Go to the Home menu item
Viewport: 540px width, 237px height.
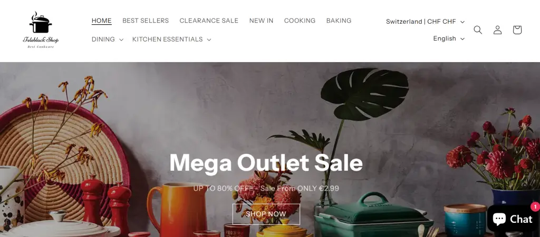click(102, 21)
